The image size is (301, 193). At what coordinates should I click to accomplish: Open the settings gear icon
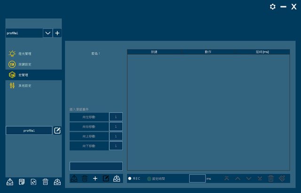(x=272, y=7)
